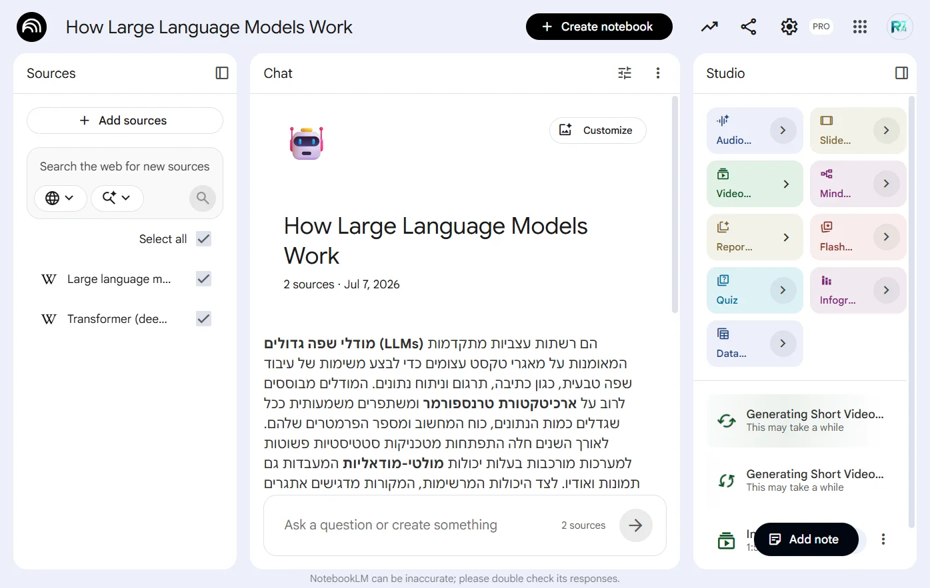Click the Create notebook button
This screenshot has height=588, width=930.
click(x=599, y=27)
